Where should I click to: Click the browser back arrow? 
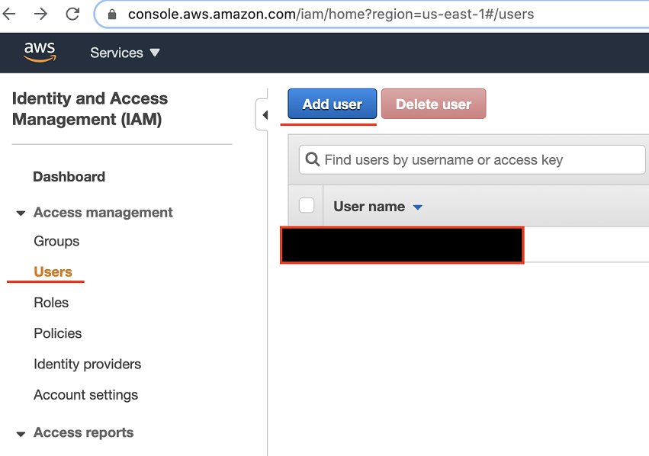point(9,14)
